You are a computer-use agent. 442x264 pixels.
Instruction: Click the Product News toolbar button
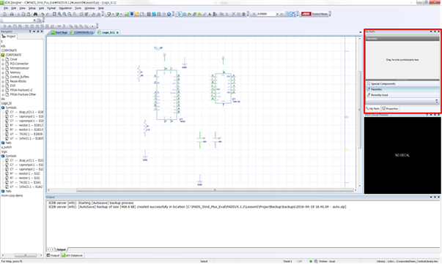pyautogui.click(x=314, y=14)
